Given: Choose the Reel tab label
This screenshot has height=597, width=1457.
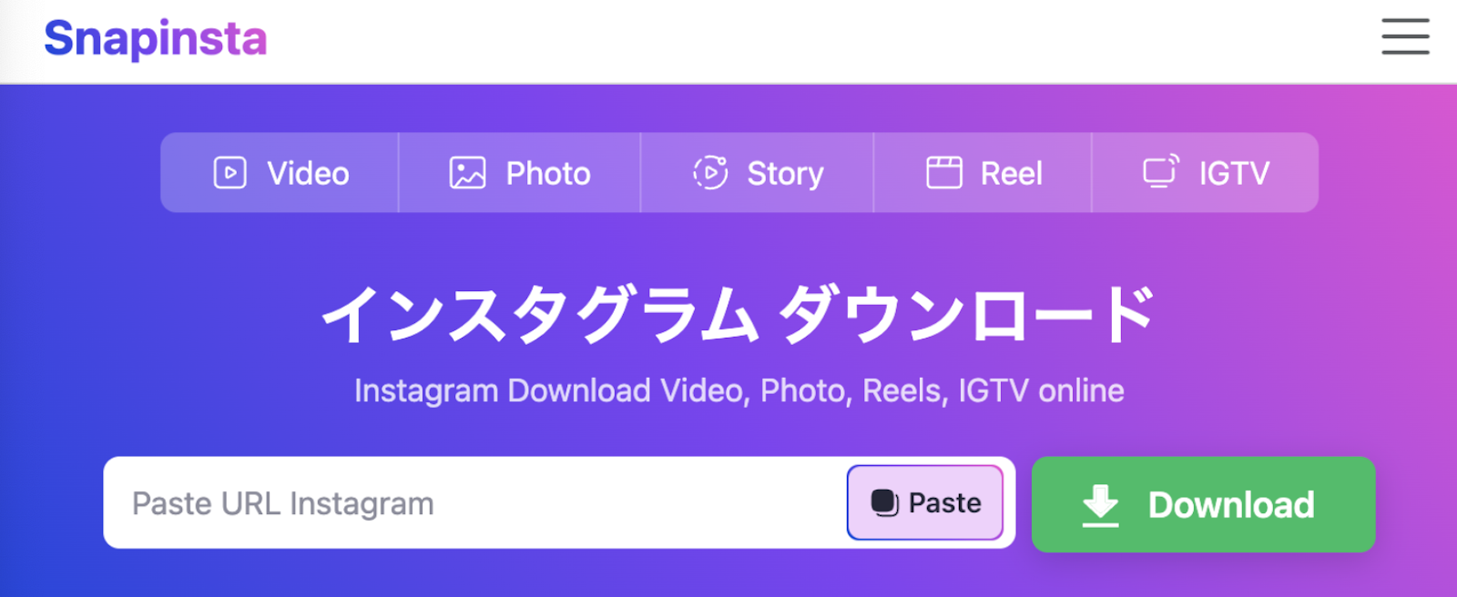Looking at the screenshot, I should (x=1011, y=174).
